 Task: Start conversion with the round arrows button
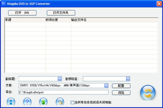point(148,93)
